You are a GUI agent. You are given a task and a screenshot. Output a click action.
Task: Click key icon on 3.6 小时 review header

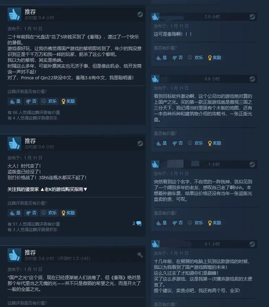point(140,255)
